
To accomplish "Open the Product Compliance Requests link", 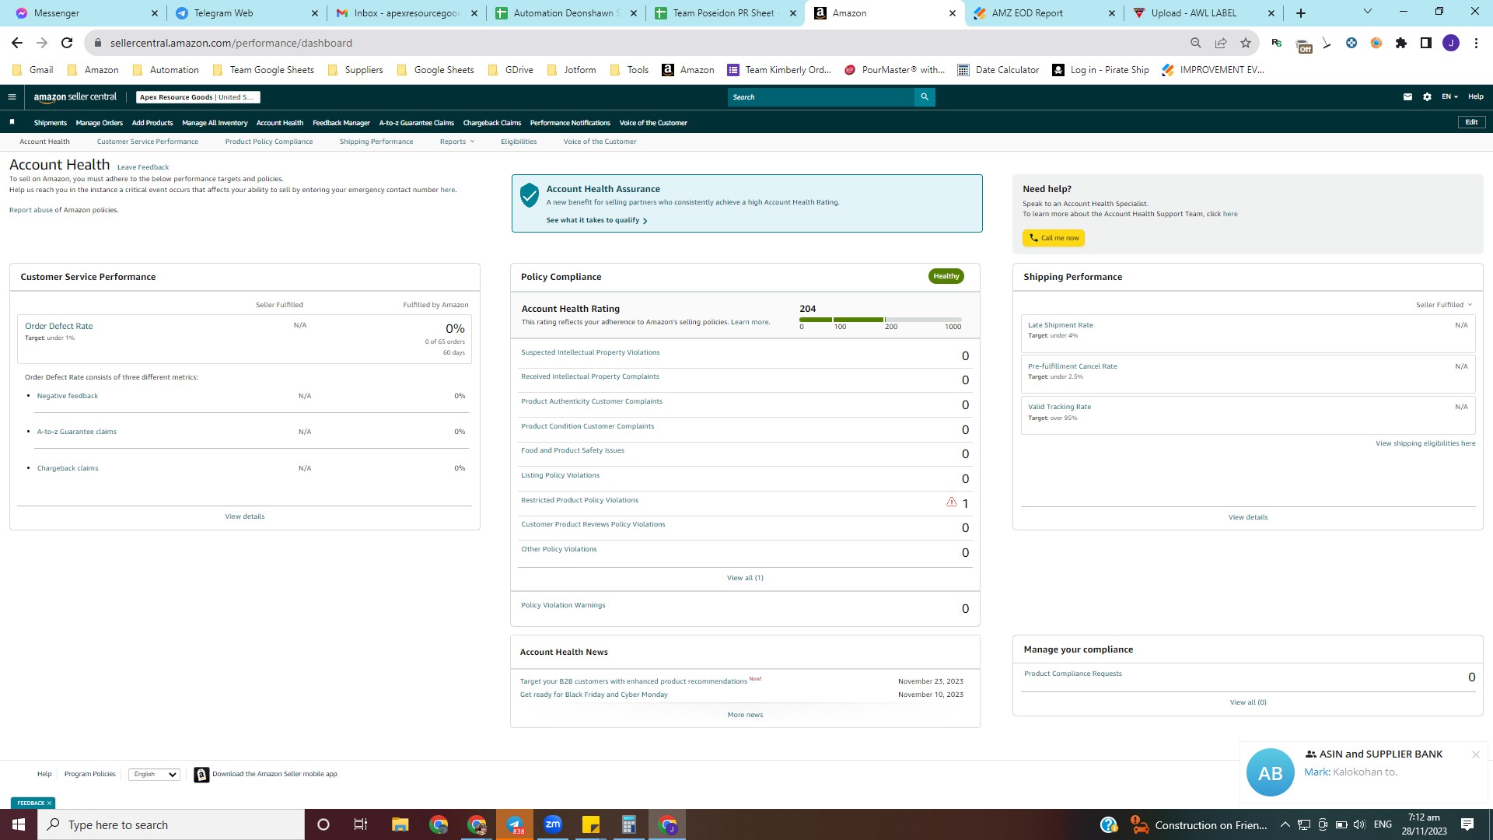I will (x=1073, y=674).
